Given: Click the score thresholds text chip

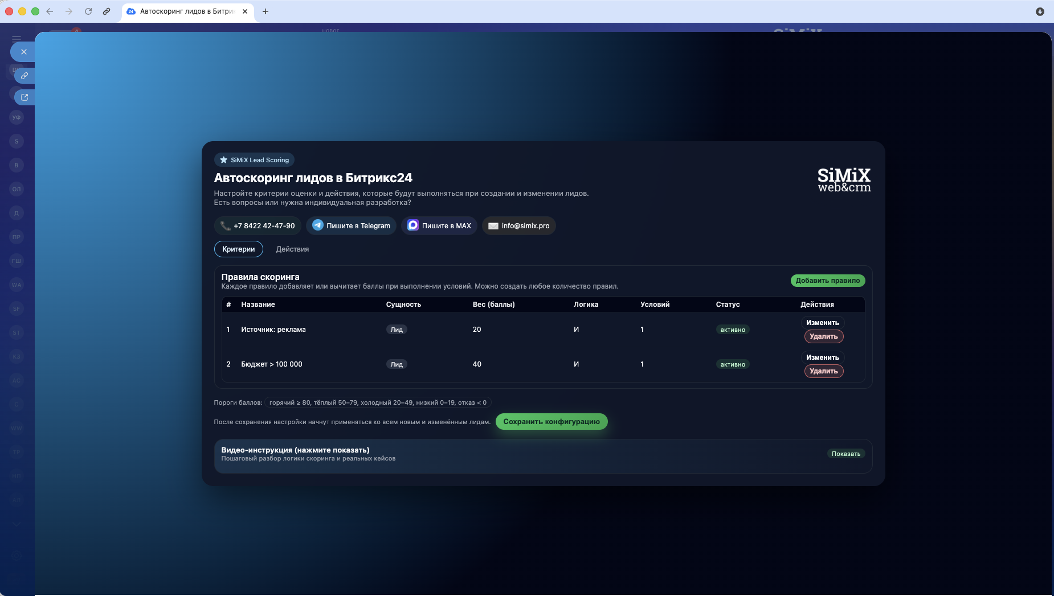Looking at the screenshot, I should point(378,402).
